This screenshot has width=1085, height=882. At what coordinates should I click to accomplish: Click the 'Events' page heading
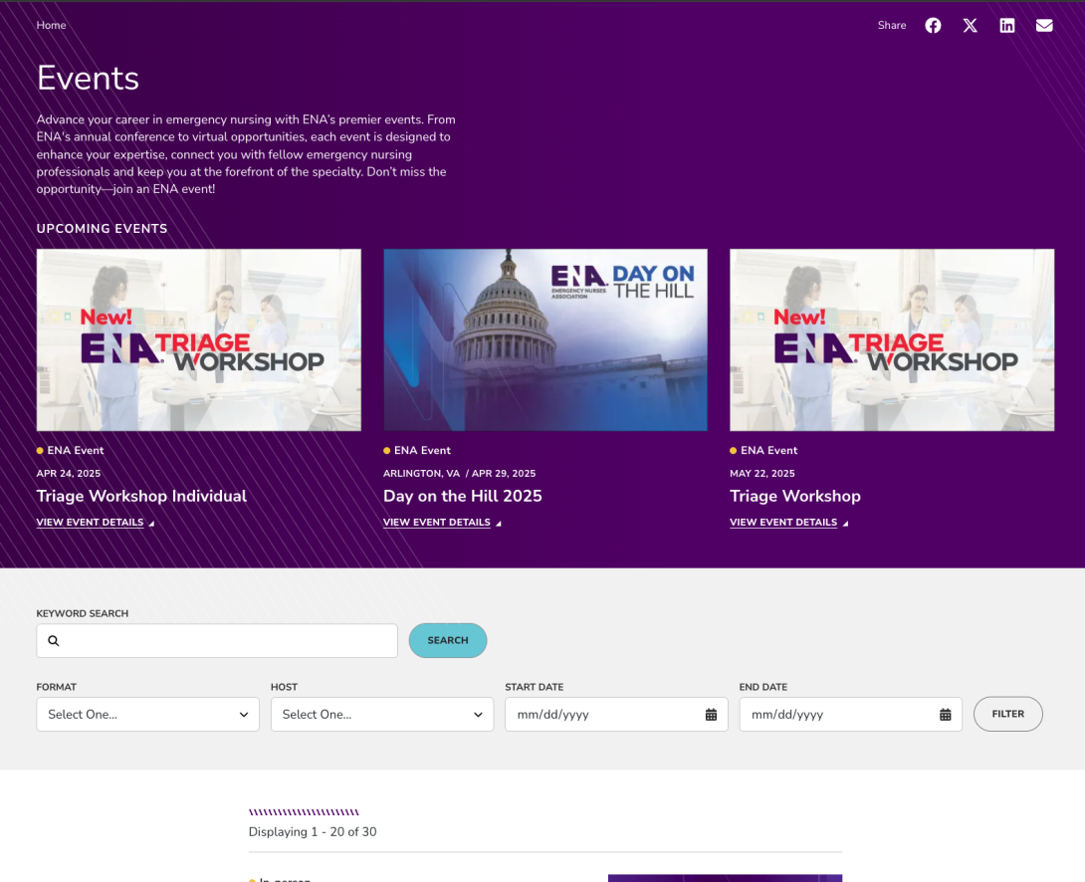pyautogui.click(x=88, y=78)
